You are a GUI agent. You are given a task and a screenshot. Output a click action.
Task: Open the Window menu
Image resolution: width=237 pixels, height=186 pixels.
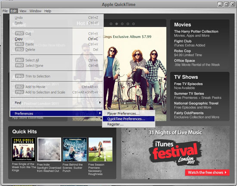(35, 11)
